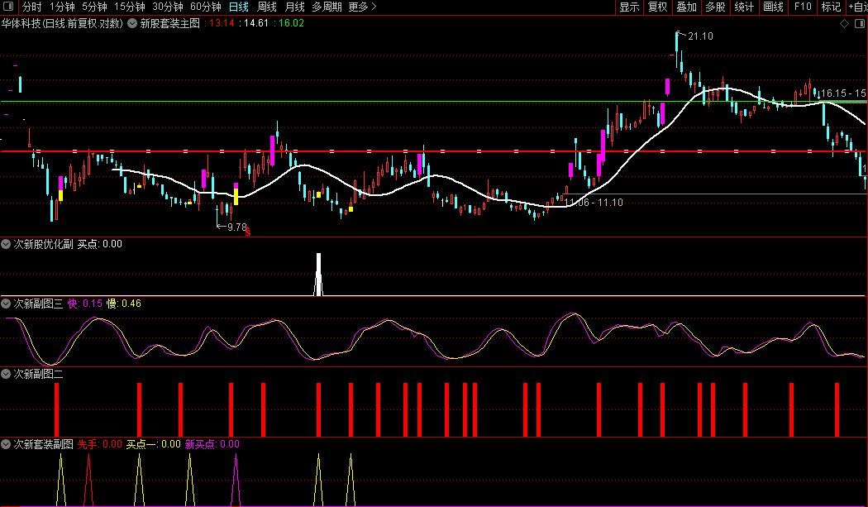
Task: Click stock title 华体科技(日线.前复权.对数)
Action: click(x=62, y=23)
